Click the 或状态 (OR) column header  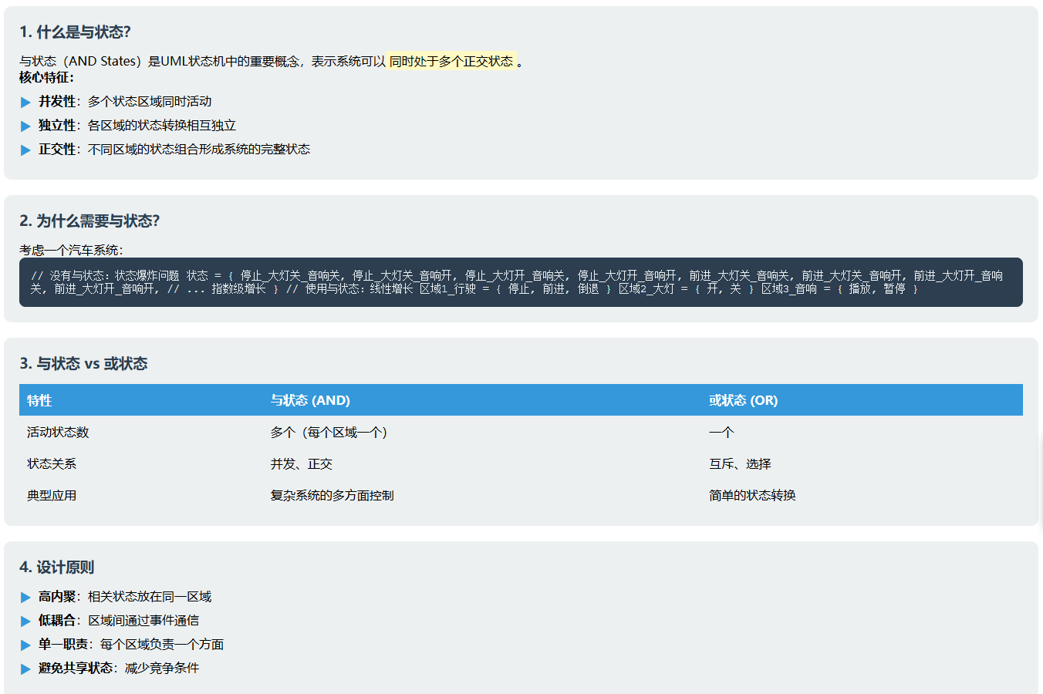click(x=744, y=399)
